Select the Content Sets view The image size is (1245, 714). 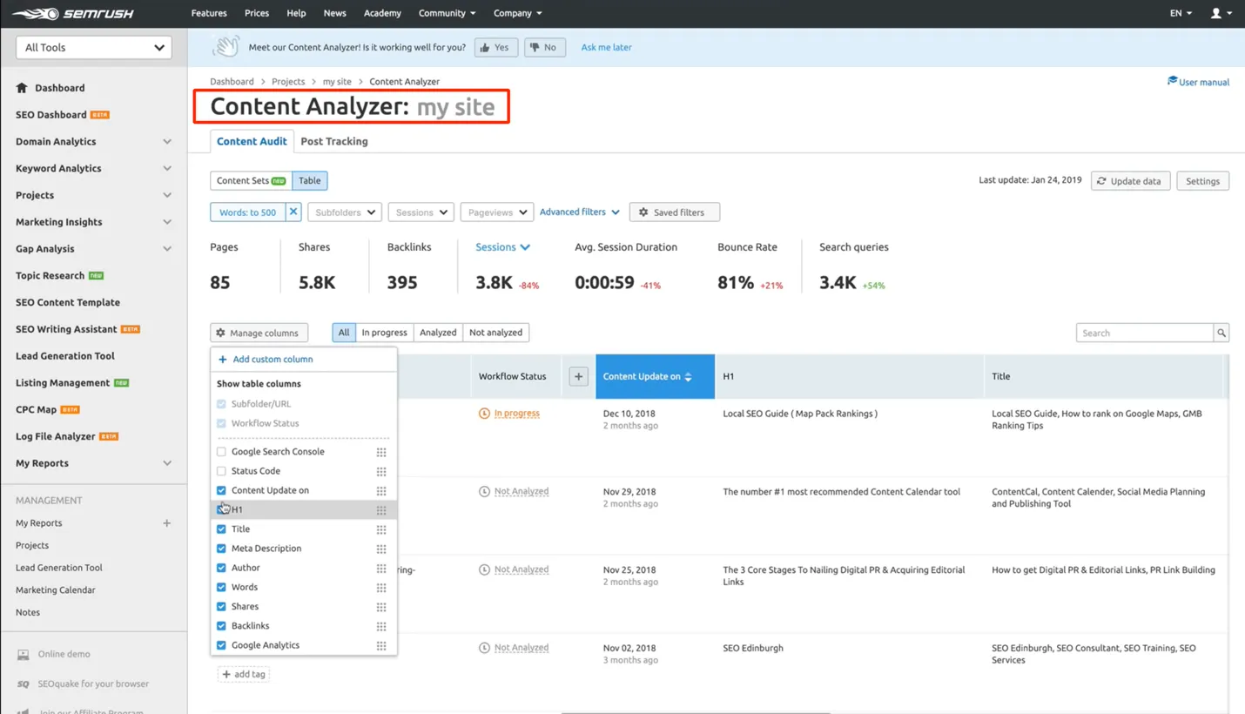[x=251, y=180]
